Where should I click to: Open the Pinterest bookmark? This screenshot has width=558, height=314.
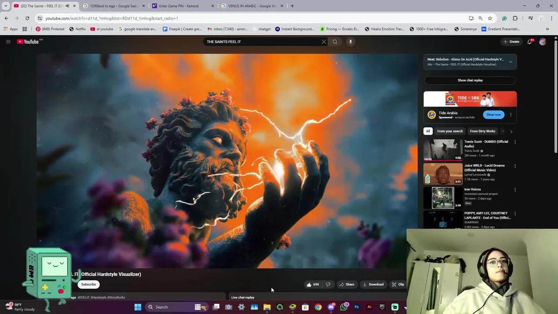[50, 29]
